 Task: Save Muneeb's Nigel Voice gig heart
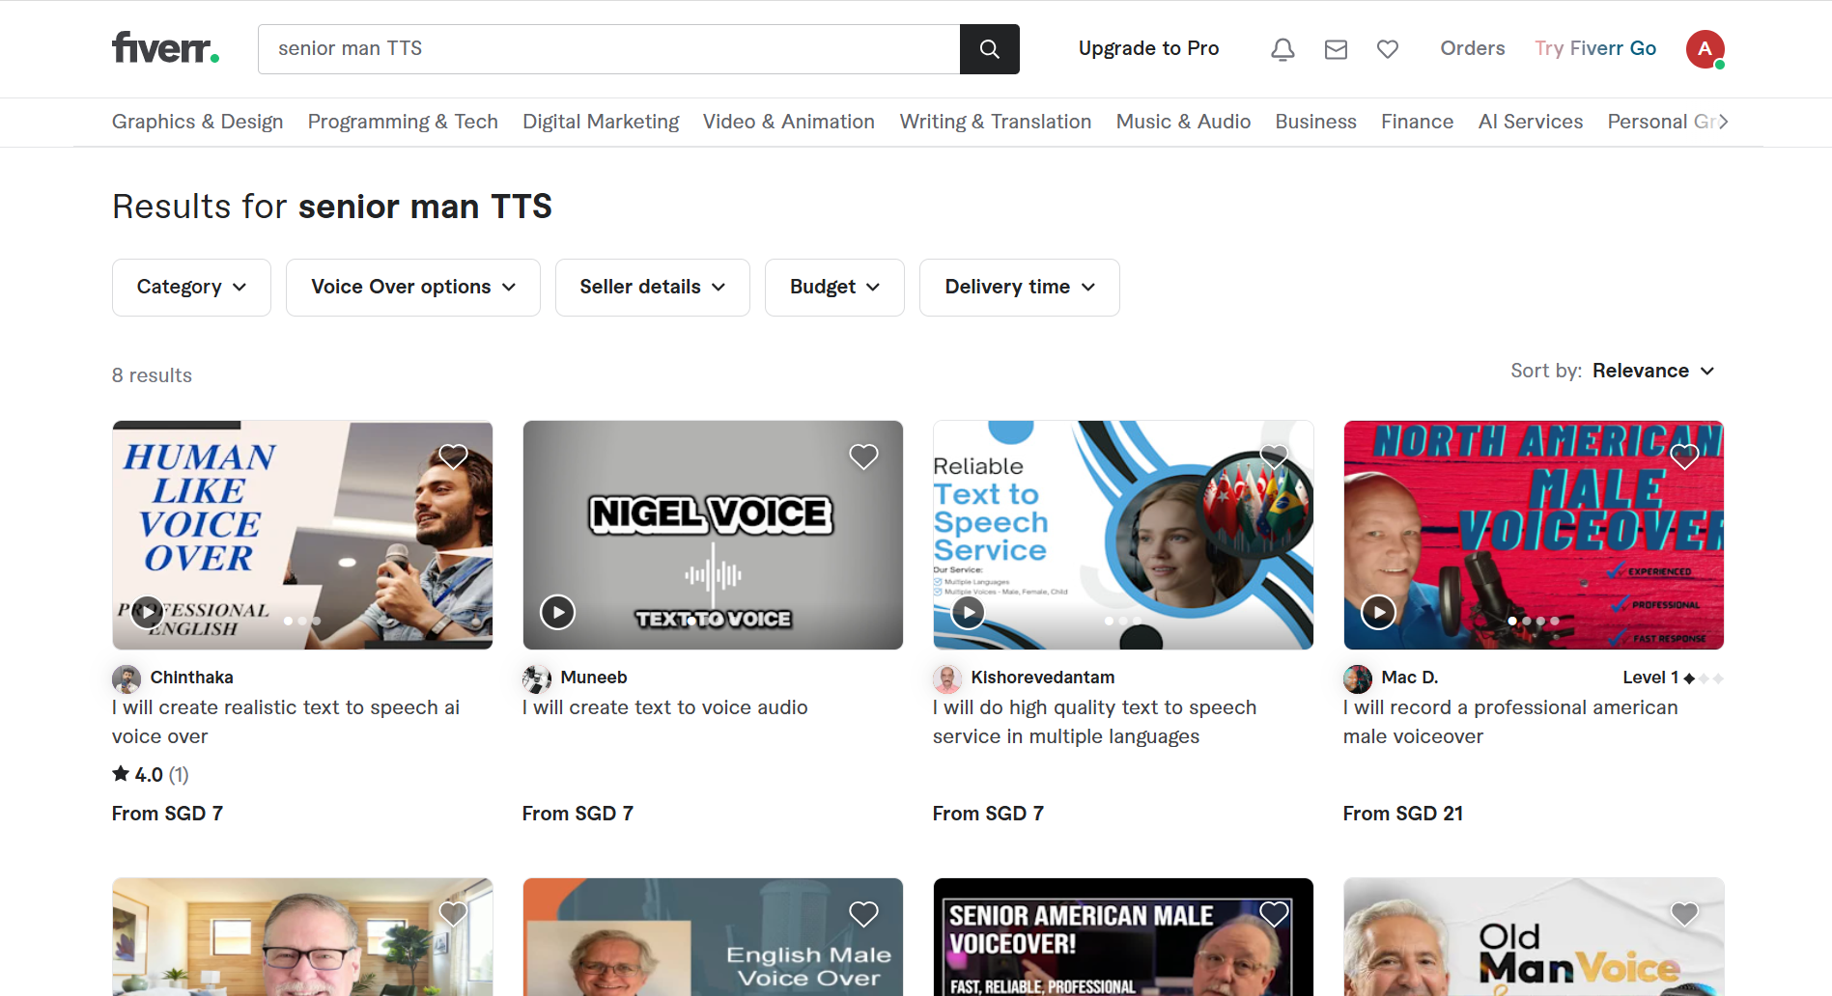[863, 456]
